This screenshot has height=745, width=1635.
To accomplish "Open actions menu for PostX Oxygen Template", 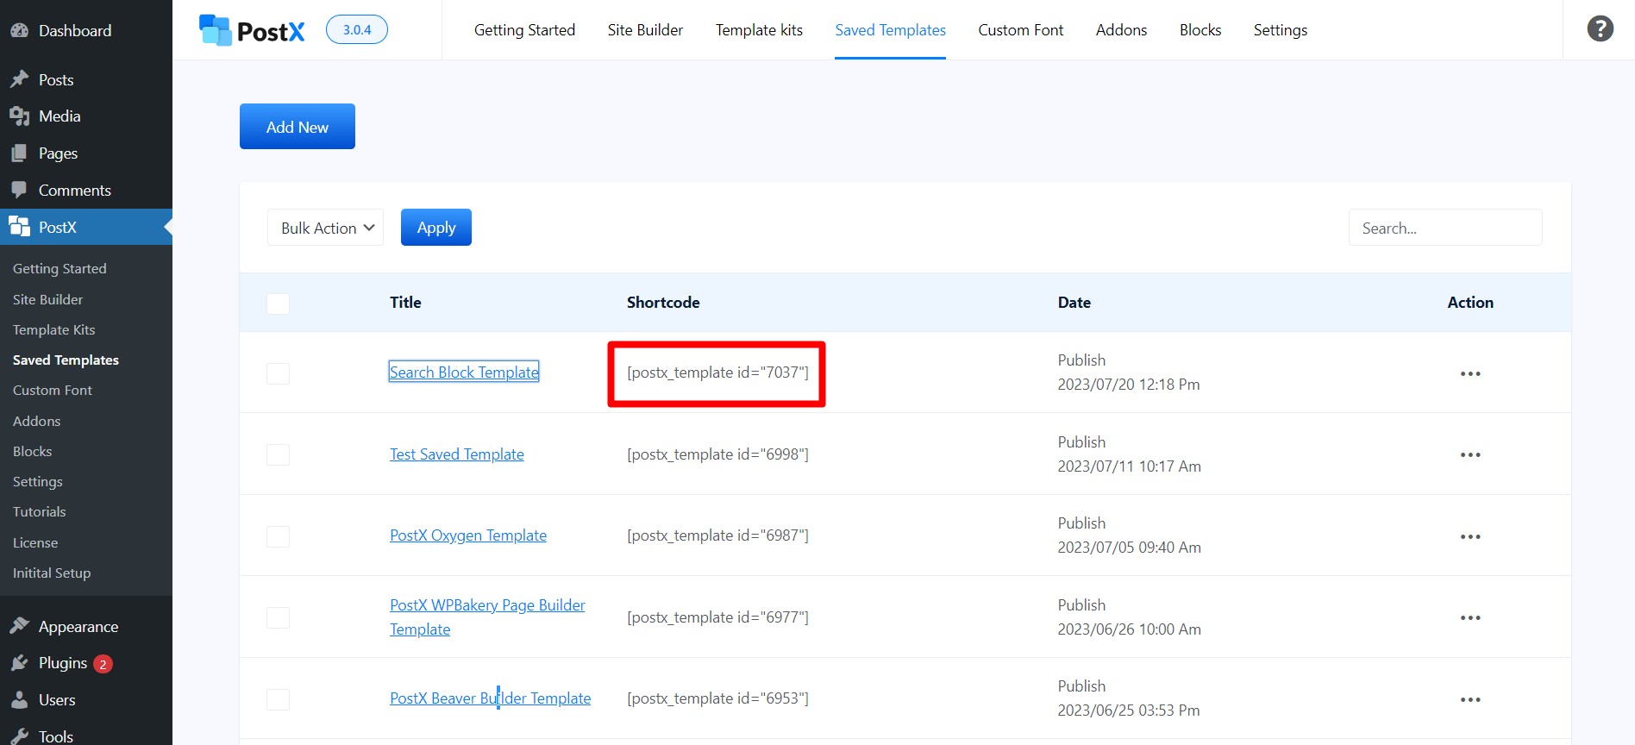I will click(1470, 536).
